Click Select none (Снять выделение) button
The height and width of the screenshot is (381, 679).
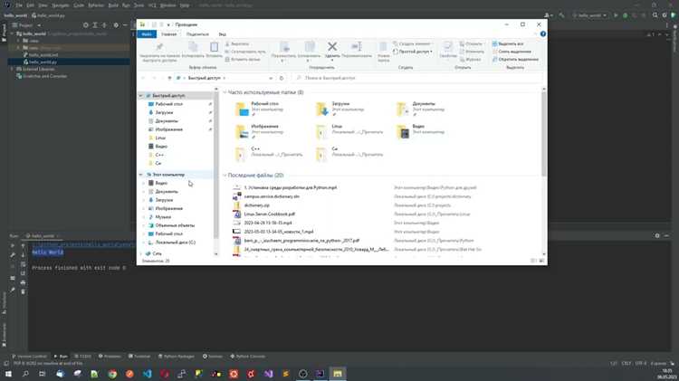coord(512,52)
